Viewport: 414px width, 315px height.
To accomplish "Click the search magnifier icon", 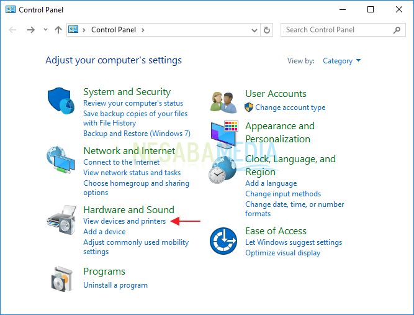I will tap(397, 30).
